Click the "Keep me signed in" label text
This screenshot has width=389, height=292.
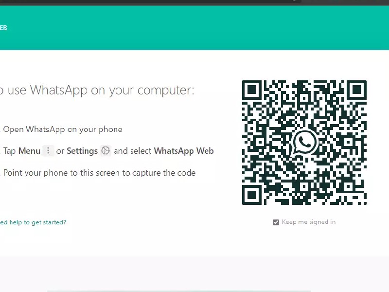coord(309,222)
